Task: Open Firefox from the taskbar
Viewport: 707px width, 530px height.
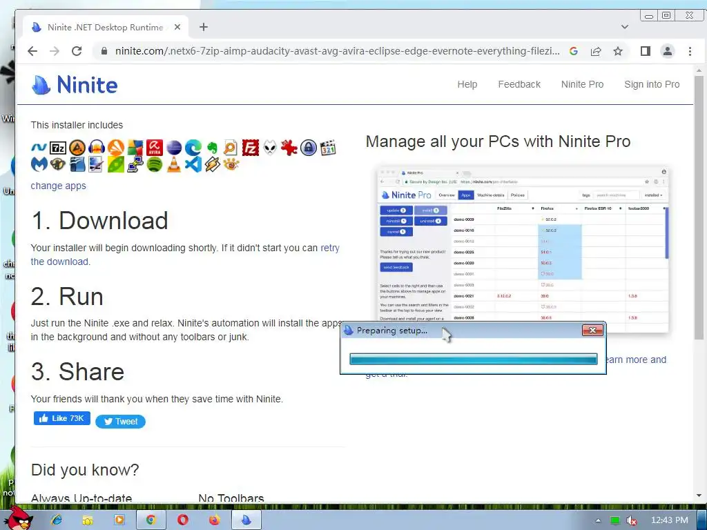Action: point(214,520)
